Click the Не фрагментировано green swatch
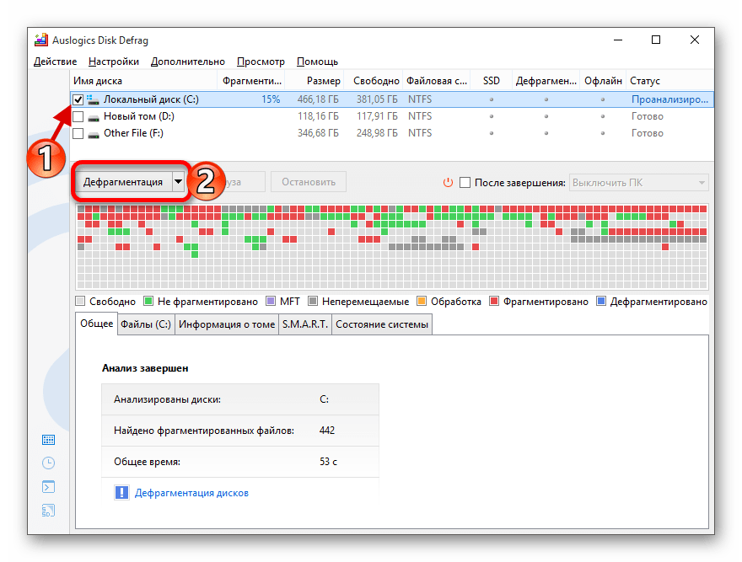 click(x=148, y=302)
